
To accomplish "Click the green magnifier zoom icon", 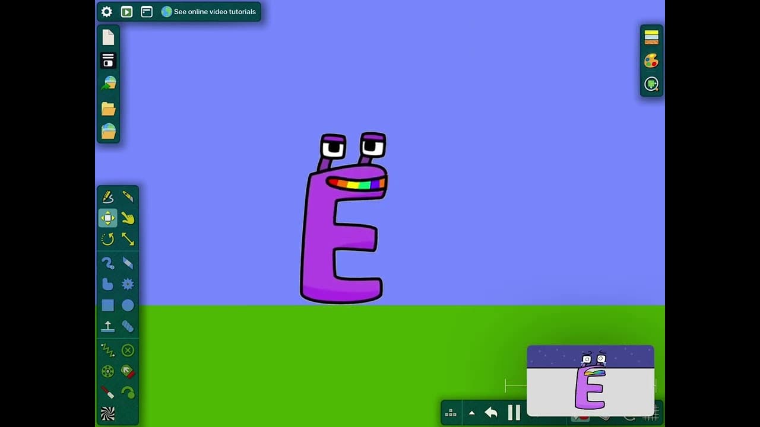I will coord(651,84).
